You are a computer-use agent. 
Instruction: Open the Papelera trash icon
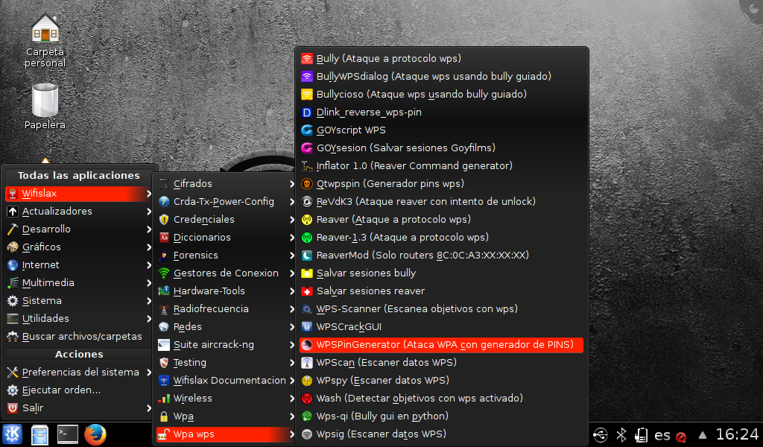45,107
